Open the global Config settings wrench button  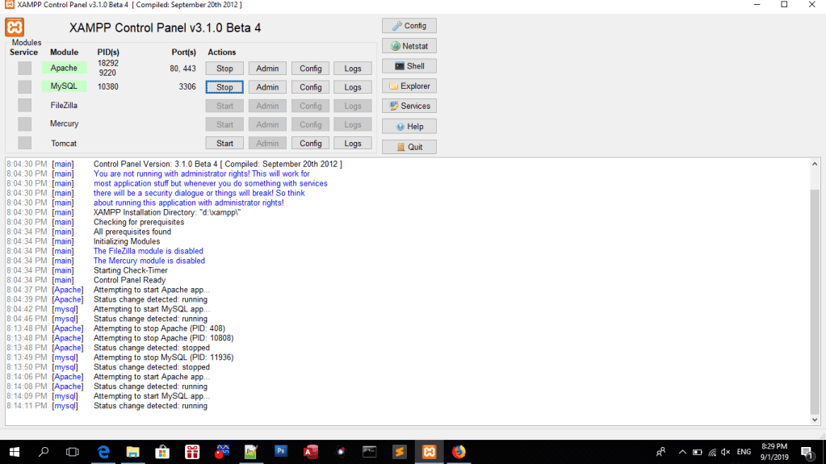click(409, 26)
